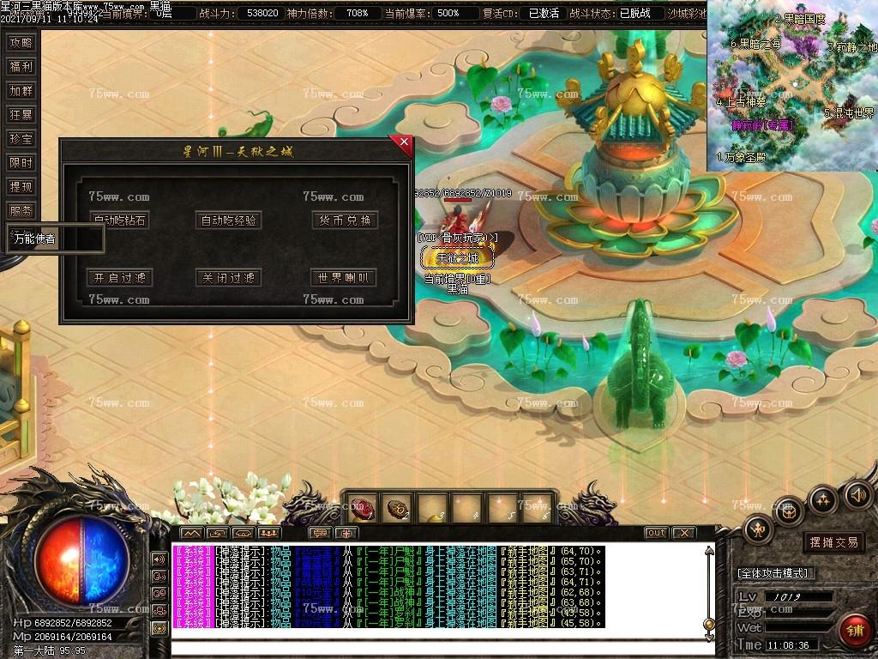
Task: Click the out button above chat
Action: 656,533
